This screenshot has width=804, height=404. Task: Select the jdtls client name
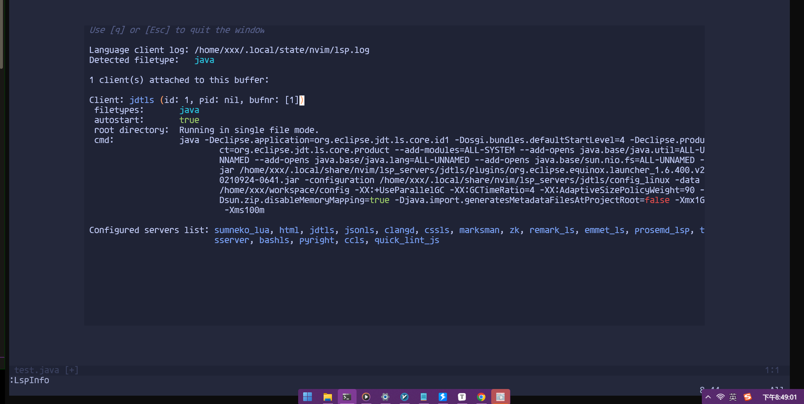point(141,100)
